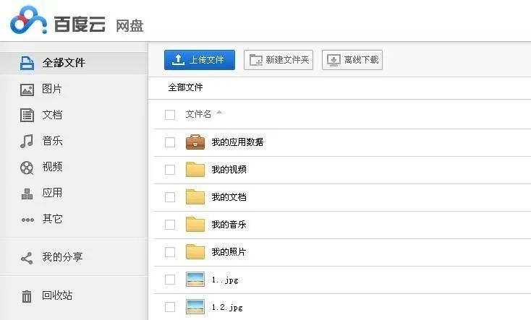Select the 图片 pictures icon in sidebar
531x320 pixels.
pos(27,90)
